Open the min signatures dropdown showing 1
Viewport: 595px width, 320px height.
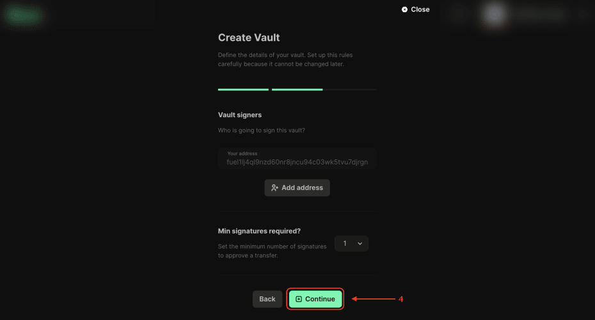[x=351, y=243]
